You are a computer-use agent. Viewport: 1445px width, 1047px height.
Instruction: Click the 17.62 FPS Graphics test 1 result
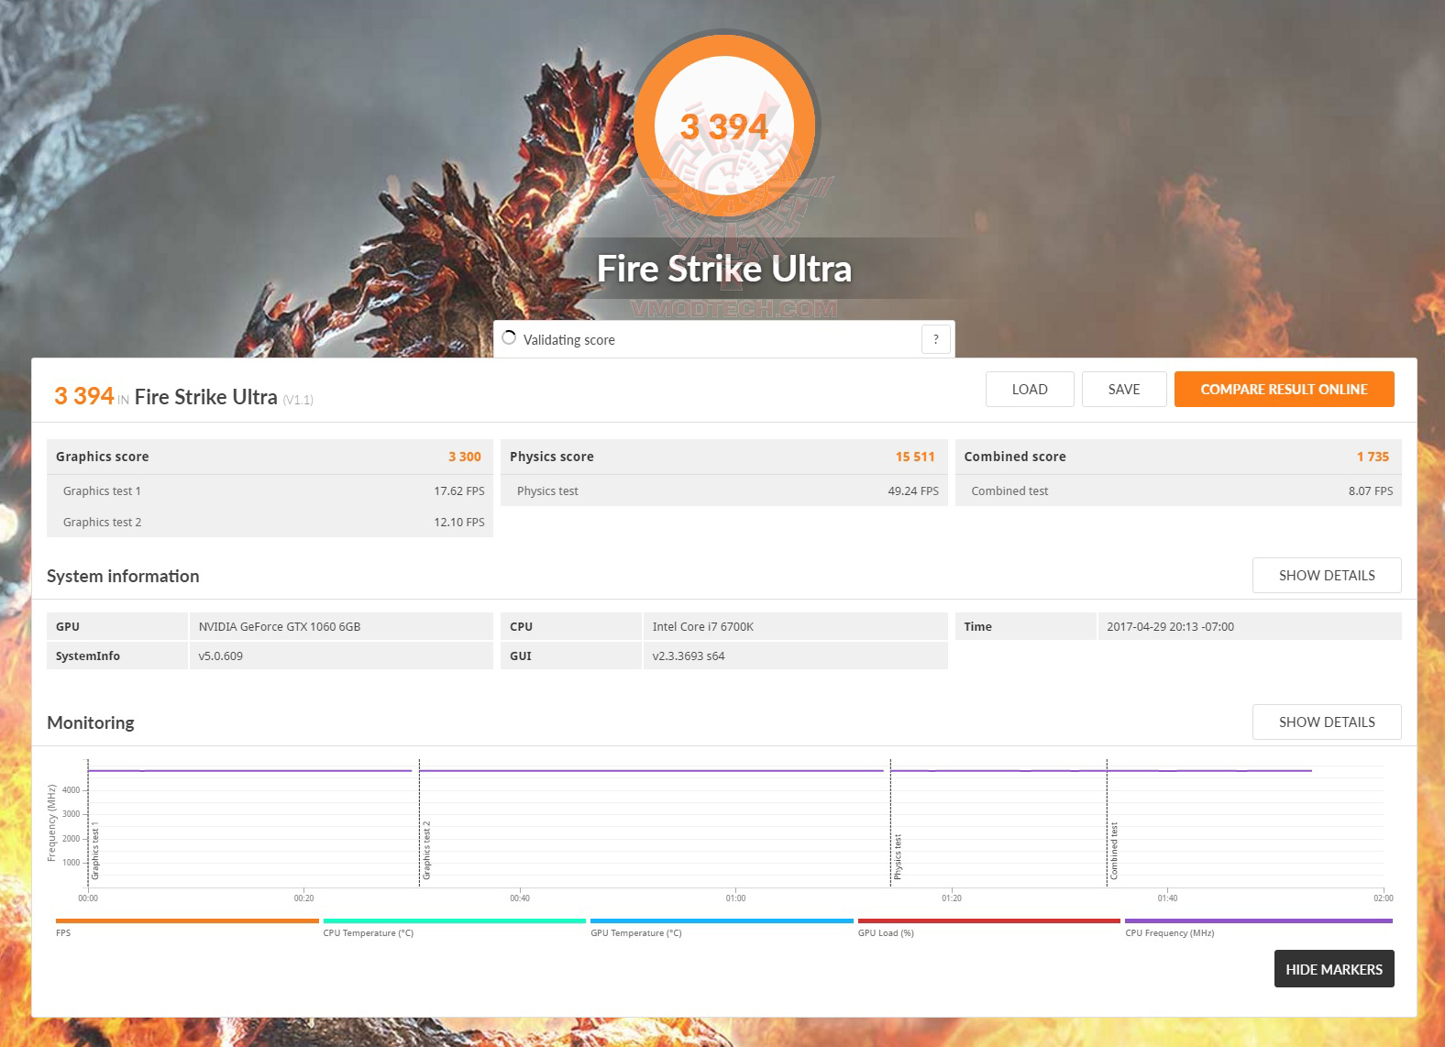(459, 491)
